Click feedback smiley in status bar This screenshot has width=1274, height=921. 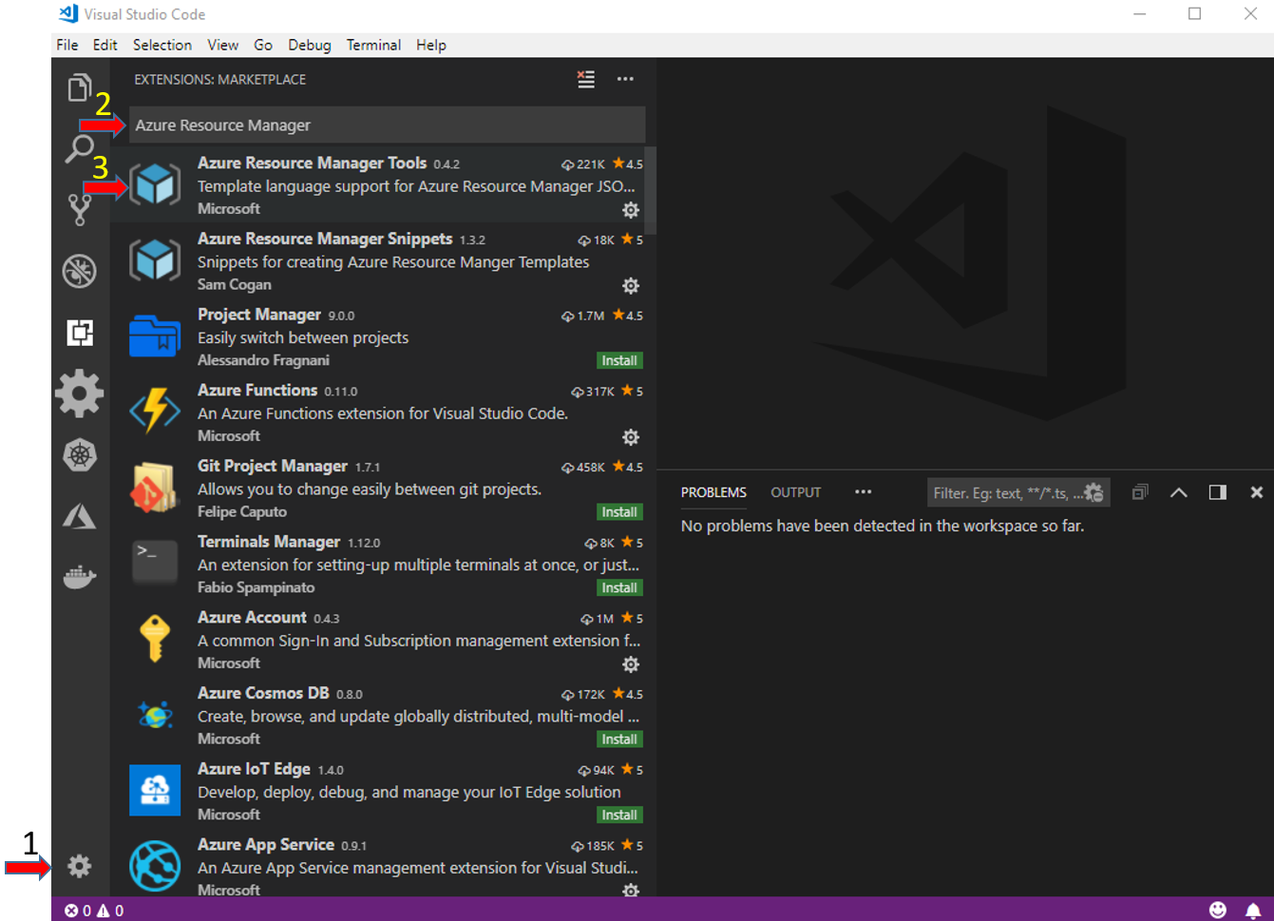tap(1218, 911)
